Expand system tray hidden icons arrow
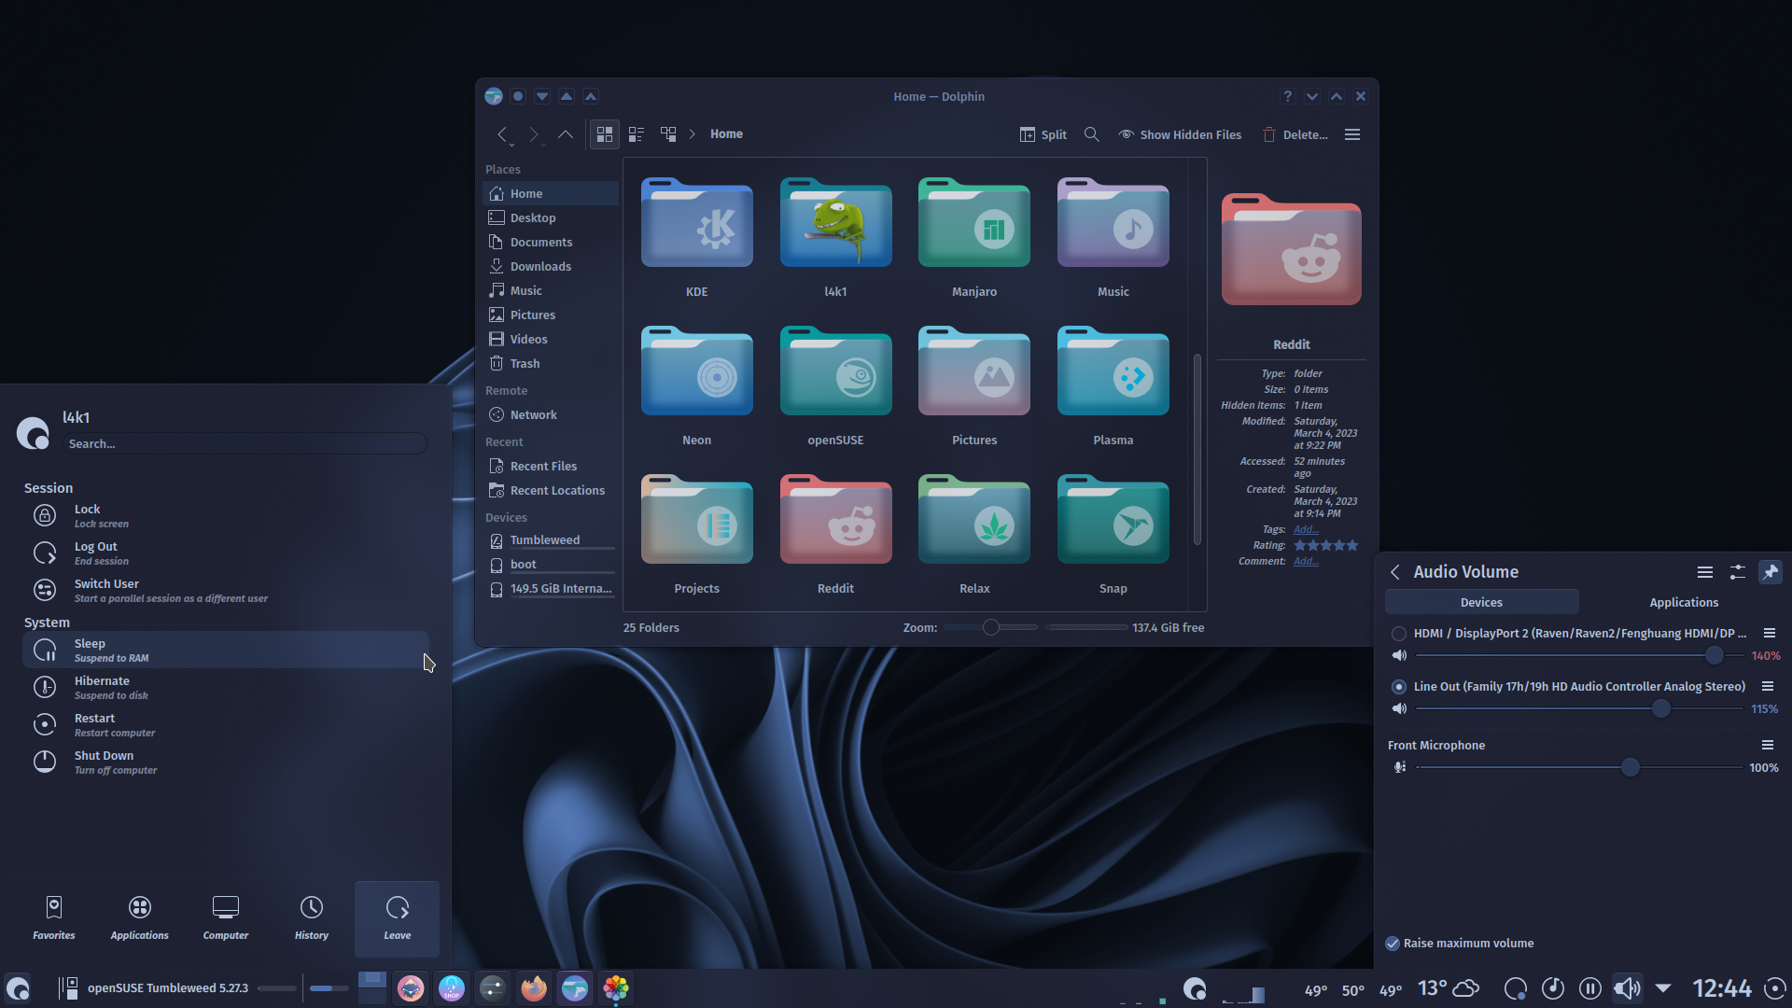Screen dimensions: 1792x1008 tap(1663, 987)
